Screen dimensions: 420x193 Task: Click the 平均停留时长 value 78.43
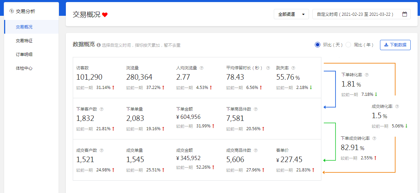235,77
